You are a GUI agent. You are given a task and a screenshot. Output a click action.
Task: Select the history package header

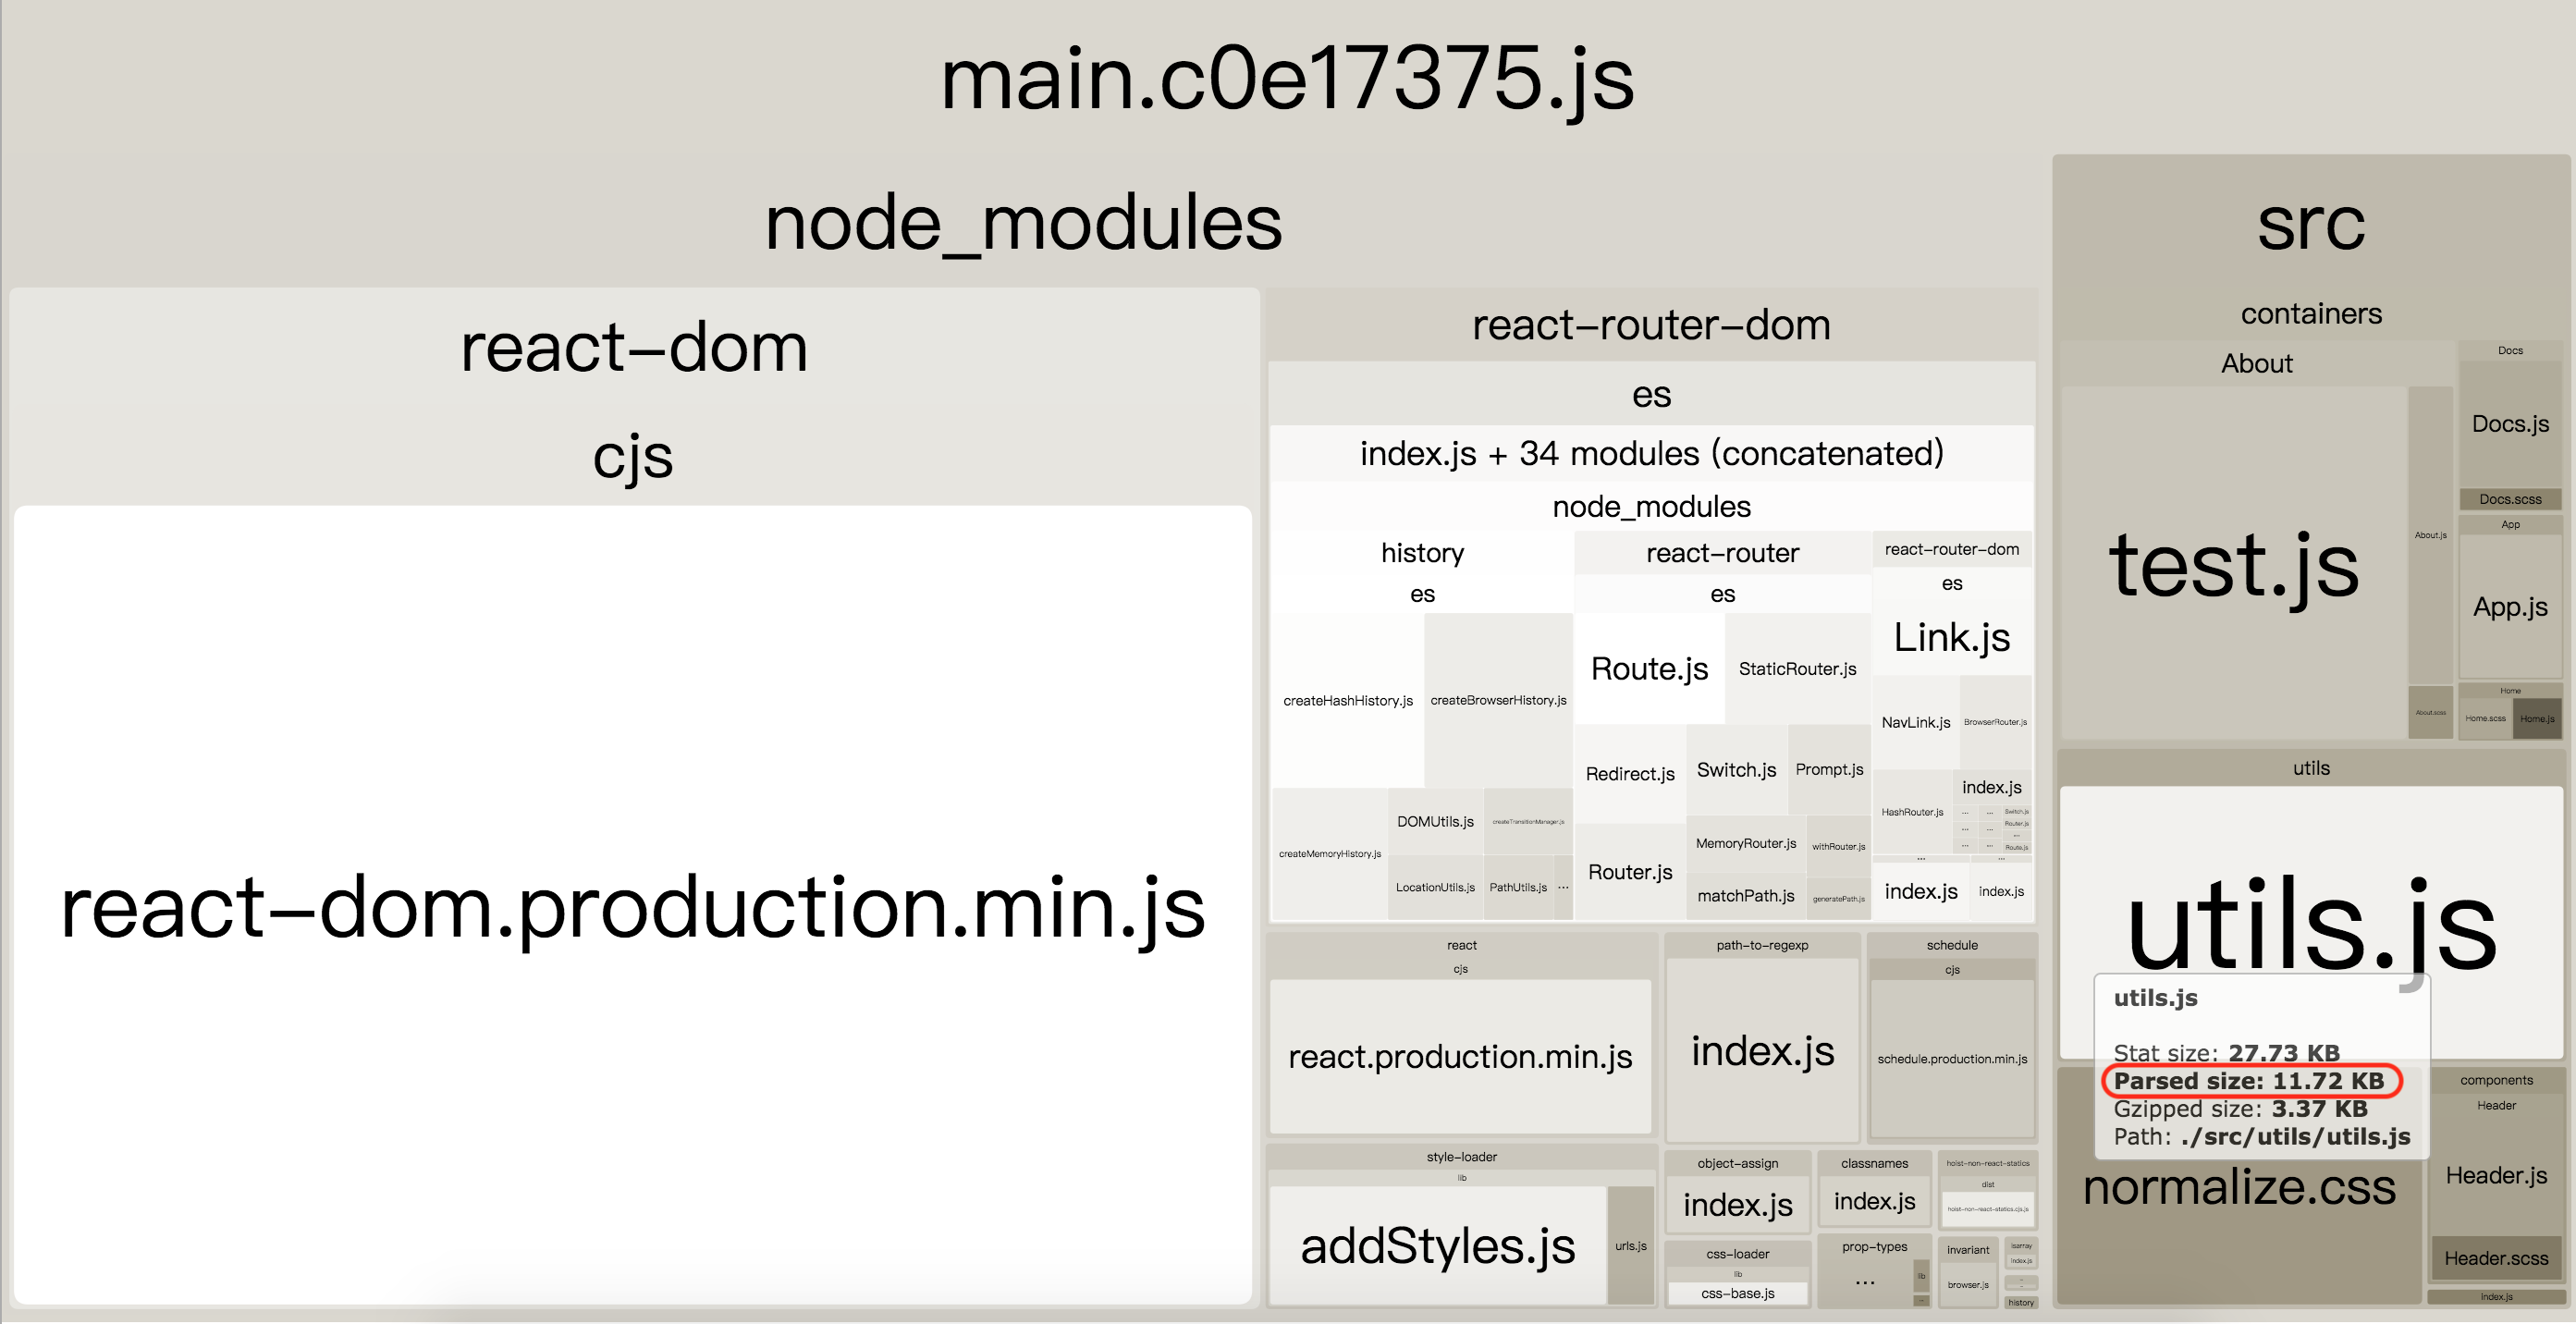pyautogui.click(x=1422, y=552)
